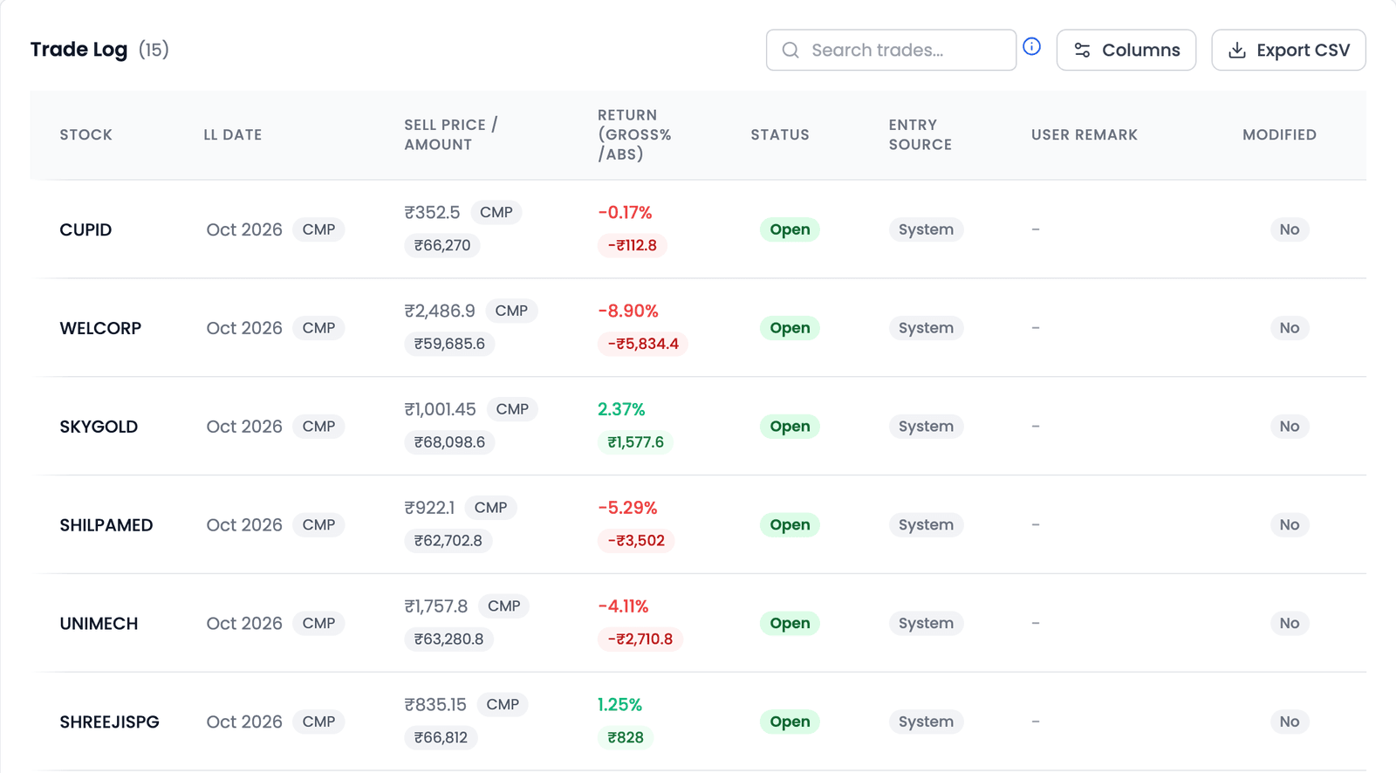
Task: Click the ₹1,757.8 sell price
Action: pyautogui.click(x=435, y=606)
